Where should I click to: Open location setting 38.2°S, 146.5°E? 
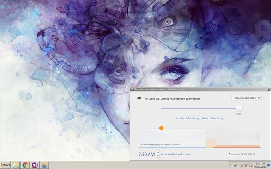[243, 154]
